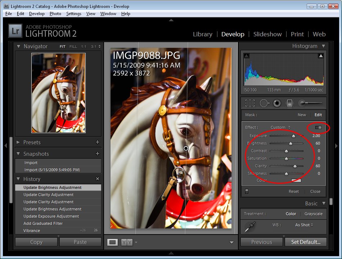Collapse the left panel group arrow
The width and height of the screenshot is (342, 259).
click(x=6, y=145)
